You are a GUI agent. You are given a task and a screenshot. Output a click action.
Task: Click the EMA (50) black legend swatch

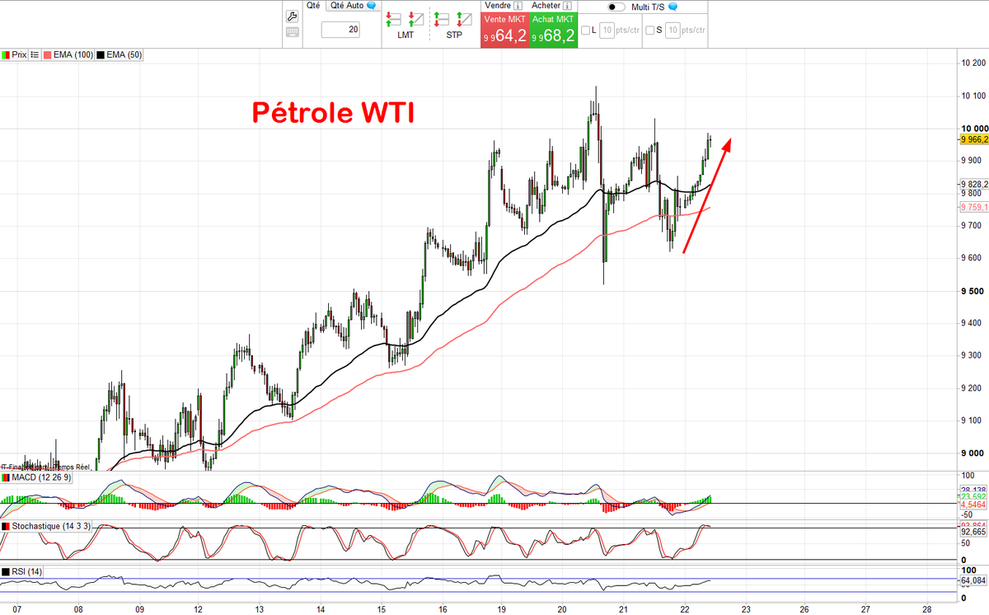[x=100, y=54]
